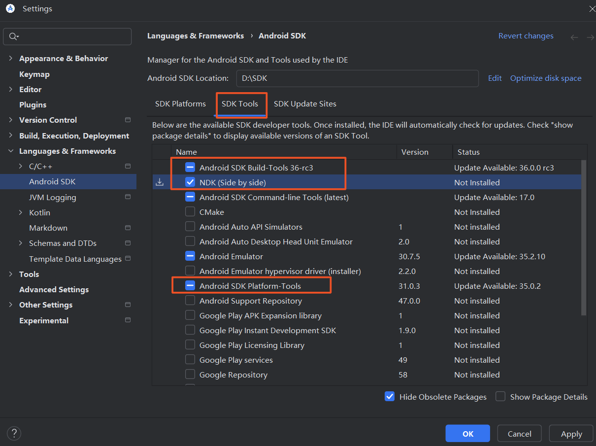Screen dimensions: 596x446
Task: Expand the Editor settings section
Action: pos(11,89)
